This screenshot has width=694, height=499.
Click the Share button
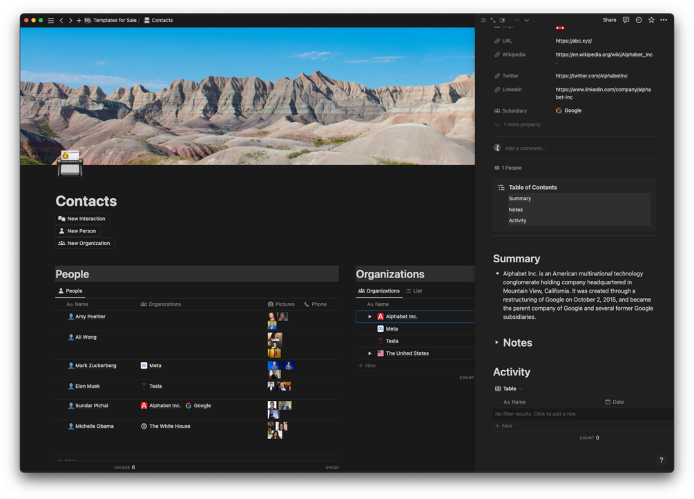pyautogui.click(x=610, y=20)
